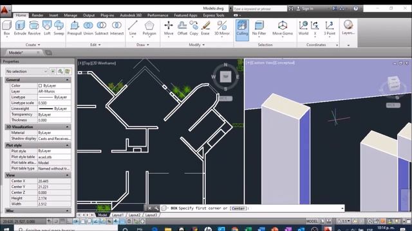Viewport: 412px width, 231px height.
Task: Select the Move Gizmo tool
Action: 283,28
